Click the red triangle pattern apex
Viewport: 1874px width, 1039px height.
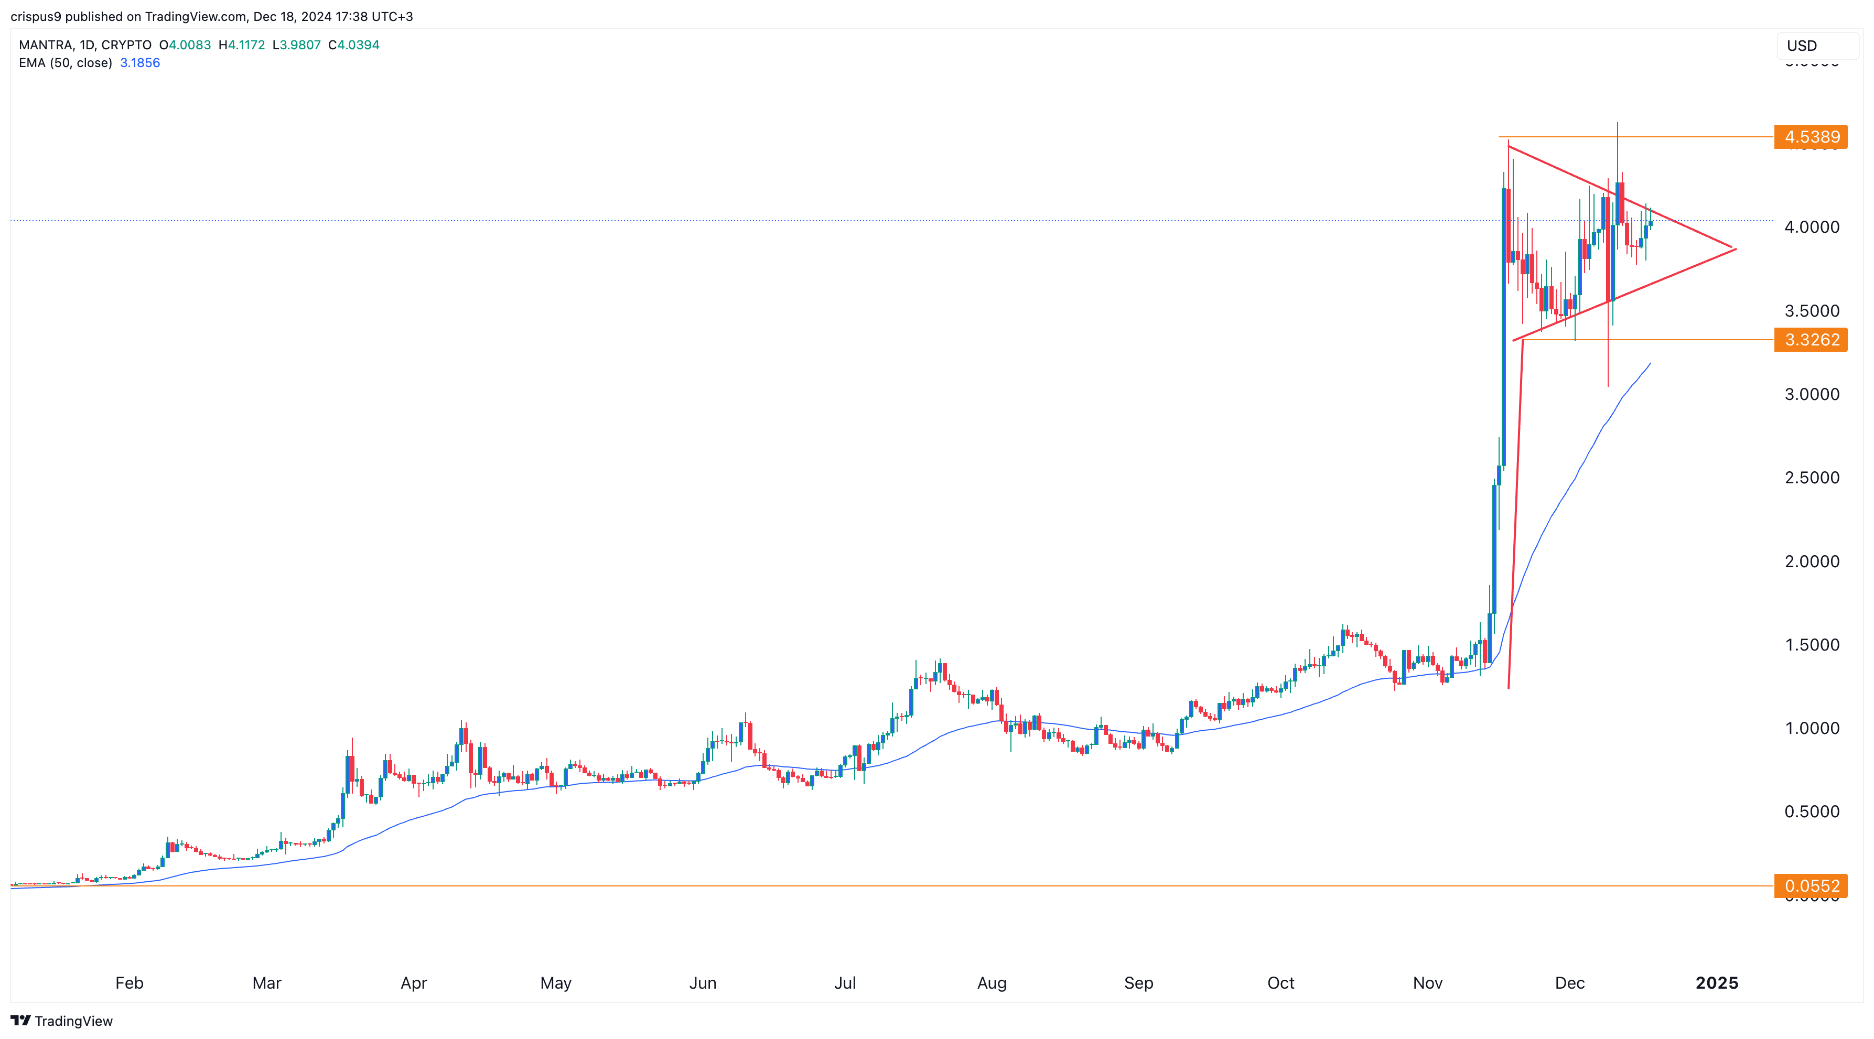point(1735,250)
